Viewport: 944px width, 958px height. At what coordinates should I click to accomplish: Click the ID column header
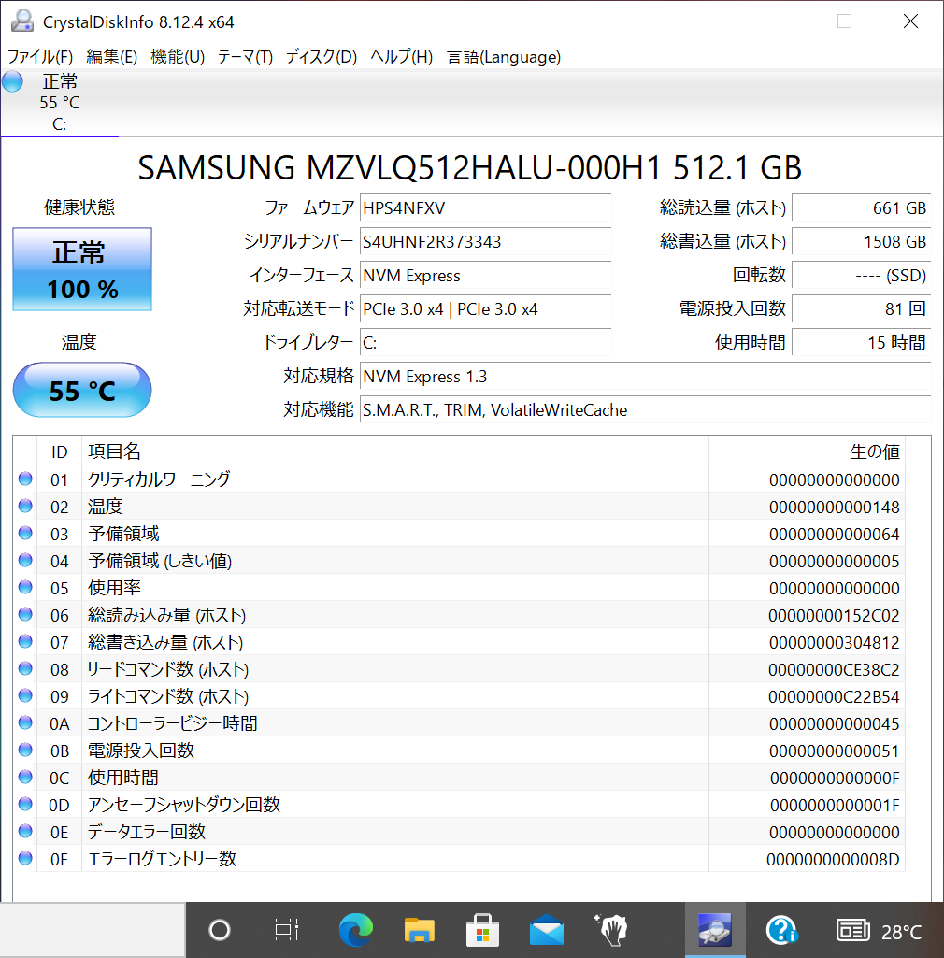pyautogui.click(x=59, y=451)
